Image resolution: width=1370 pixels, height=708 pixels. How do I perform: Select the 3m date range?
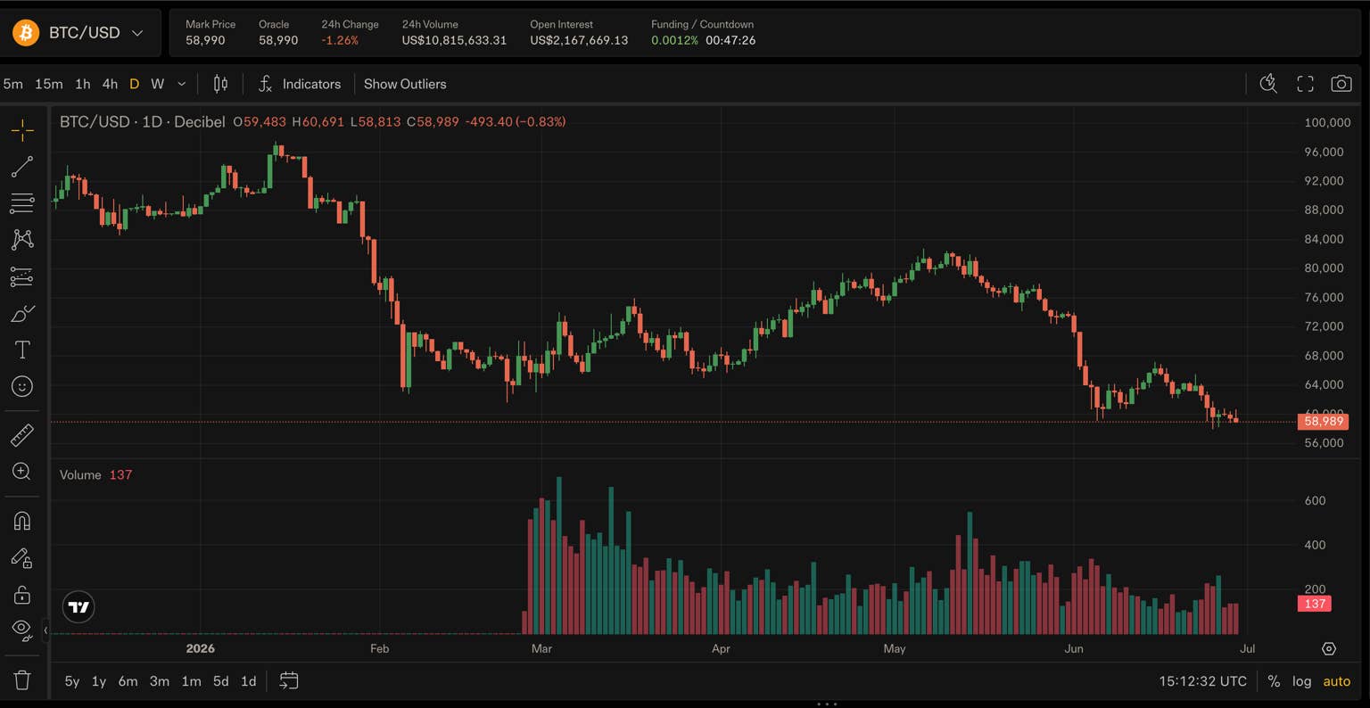[x=160, y=681]
